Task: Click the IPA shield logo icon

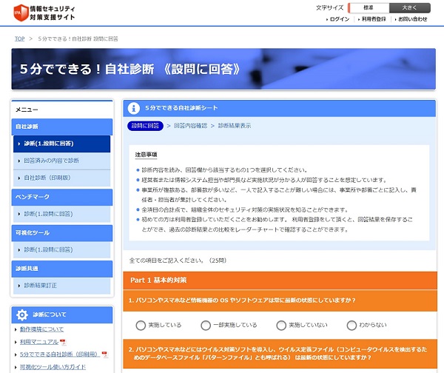Action: (21, 13)
